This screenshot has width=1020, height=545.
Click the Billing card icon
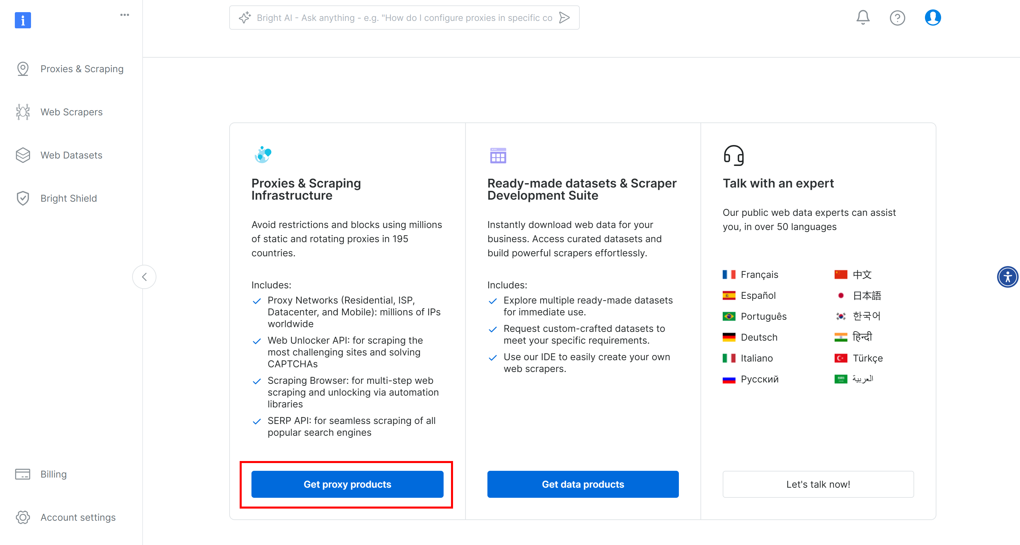click(23, 474)
